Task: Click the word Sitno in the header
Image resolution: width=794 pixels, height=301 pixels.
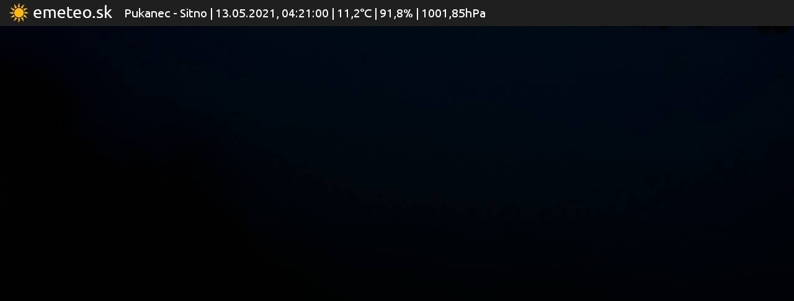Action: point(194,14)
